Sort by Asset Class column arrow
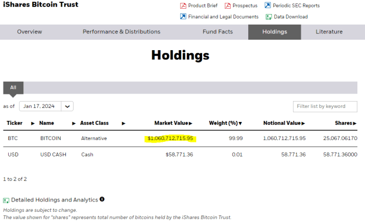The image size is (365, 223). [123, 123]
